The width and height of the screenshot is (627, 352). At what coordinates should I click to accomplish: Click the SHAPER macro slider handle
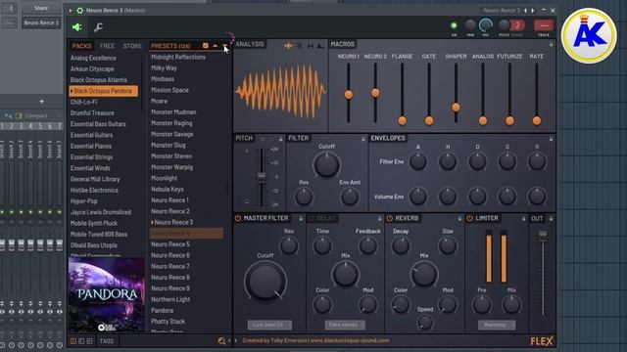[456, 108]
